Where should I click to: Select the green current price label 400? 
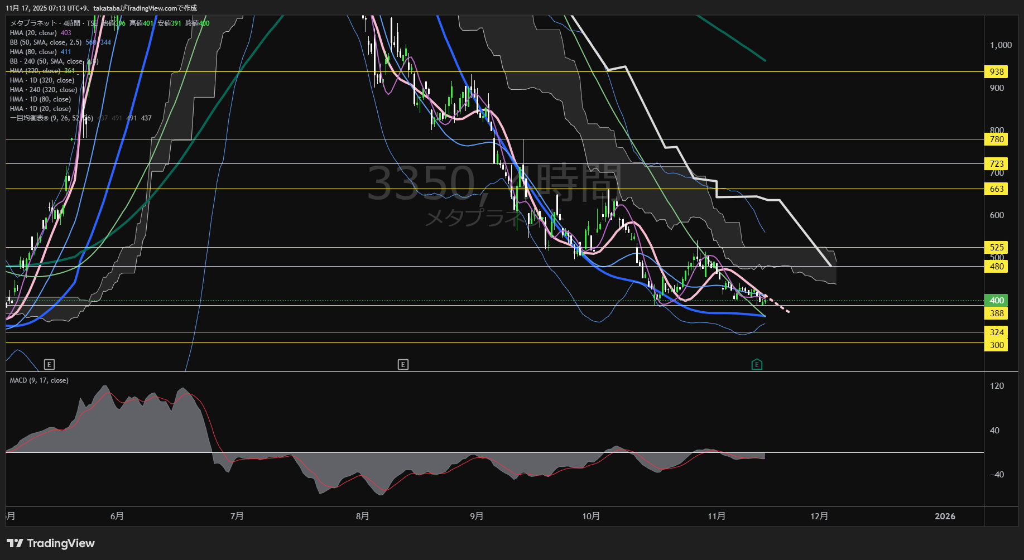[x=997, y=300]
